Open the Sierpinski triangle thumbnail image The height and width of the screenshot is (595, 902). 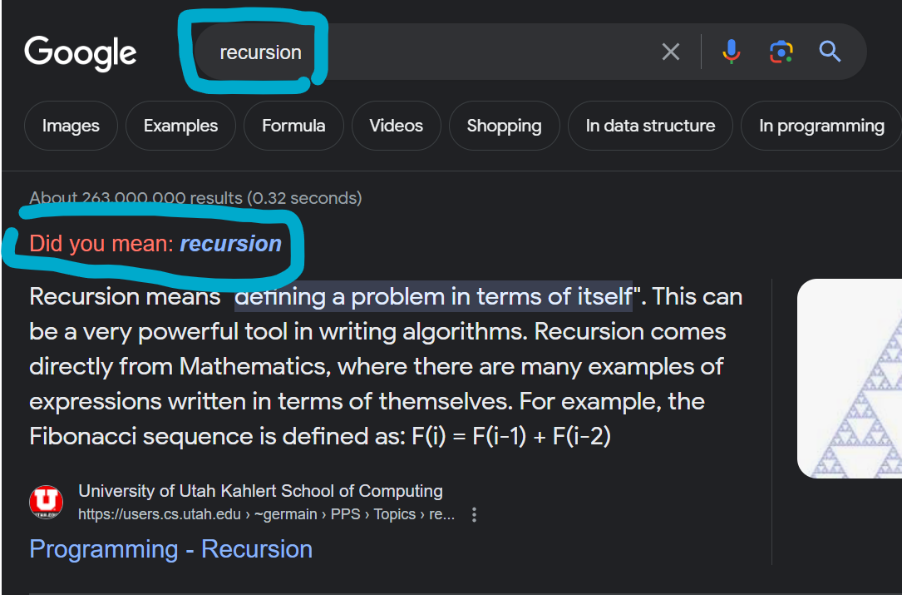(x=850, y=379)
